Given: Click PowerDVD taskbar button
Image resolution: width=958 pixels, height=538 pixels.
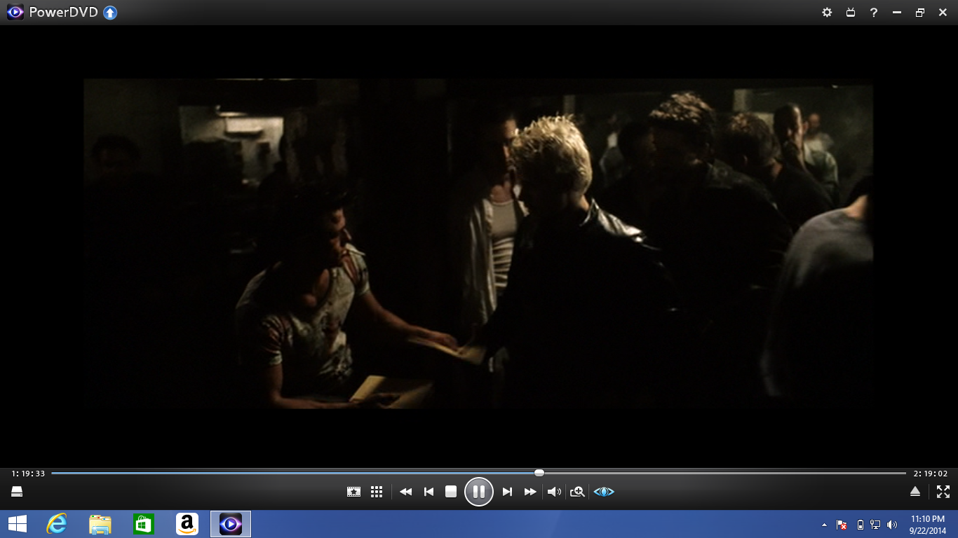Looking at the screenshot, I should [231, 524].
